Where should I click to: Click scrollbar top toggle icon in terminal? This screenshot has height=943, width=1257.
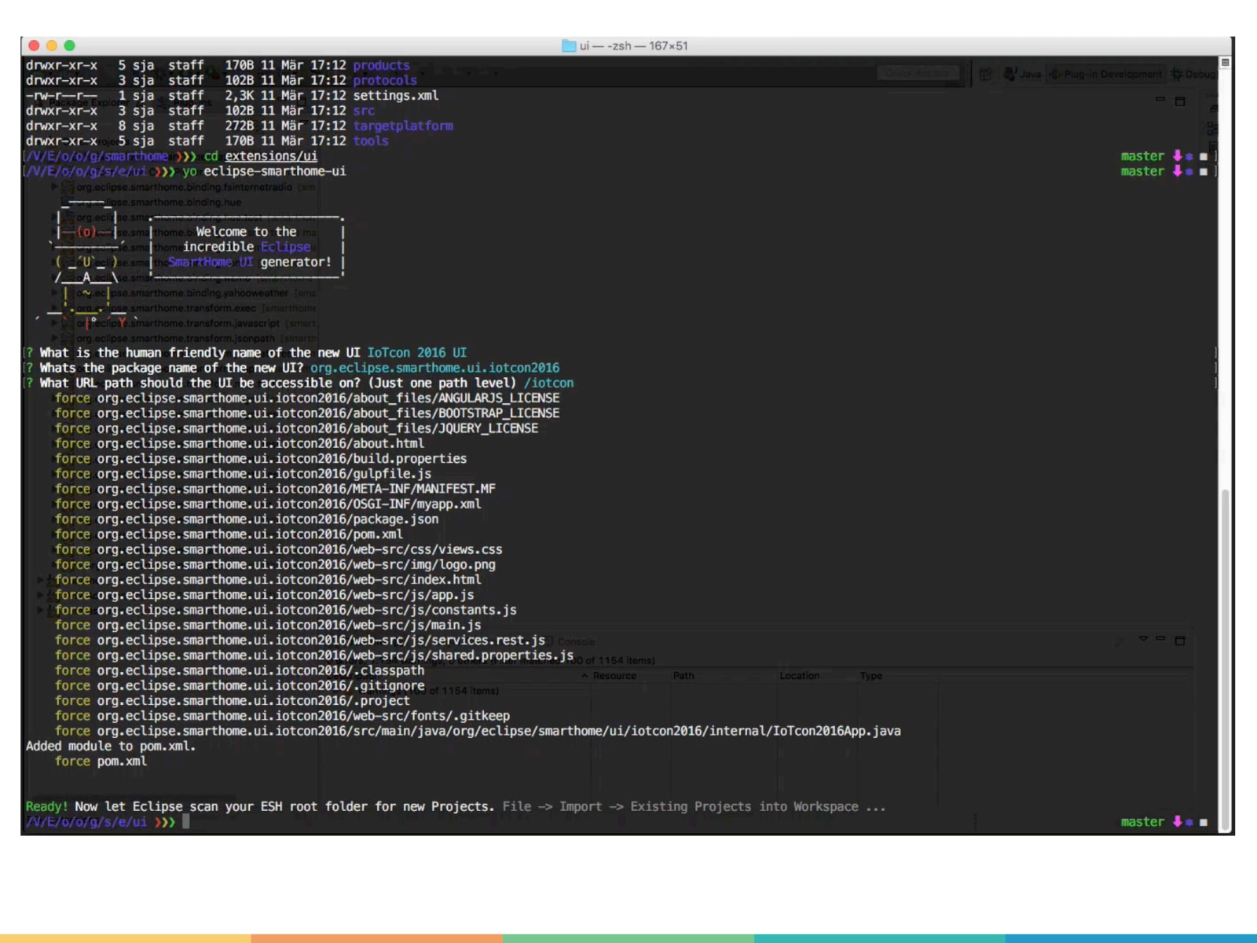pos(1225,62)
